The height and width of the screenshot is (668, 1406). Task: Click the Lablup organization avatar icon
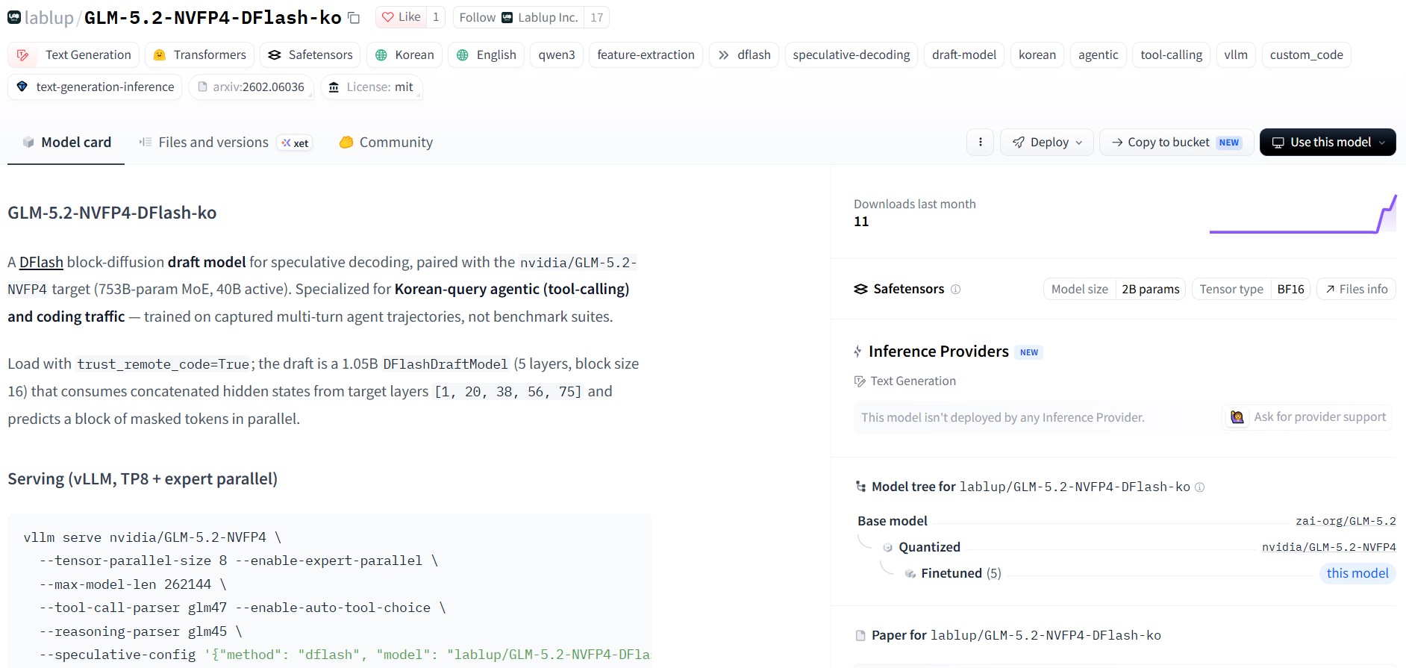coord(14,17)
